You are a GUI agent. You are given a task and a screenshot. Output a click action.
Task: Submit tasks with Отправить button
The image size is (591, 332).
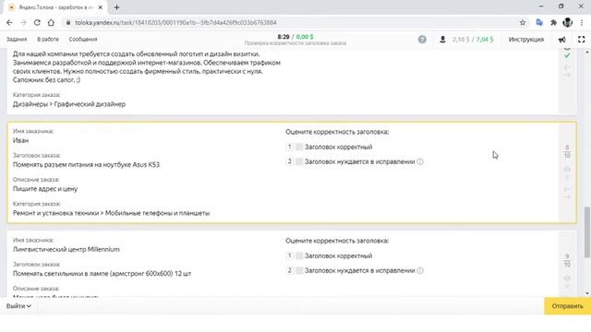pyautogui.click(x=567, y=306)
